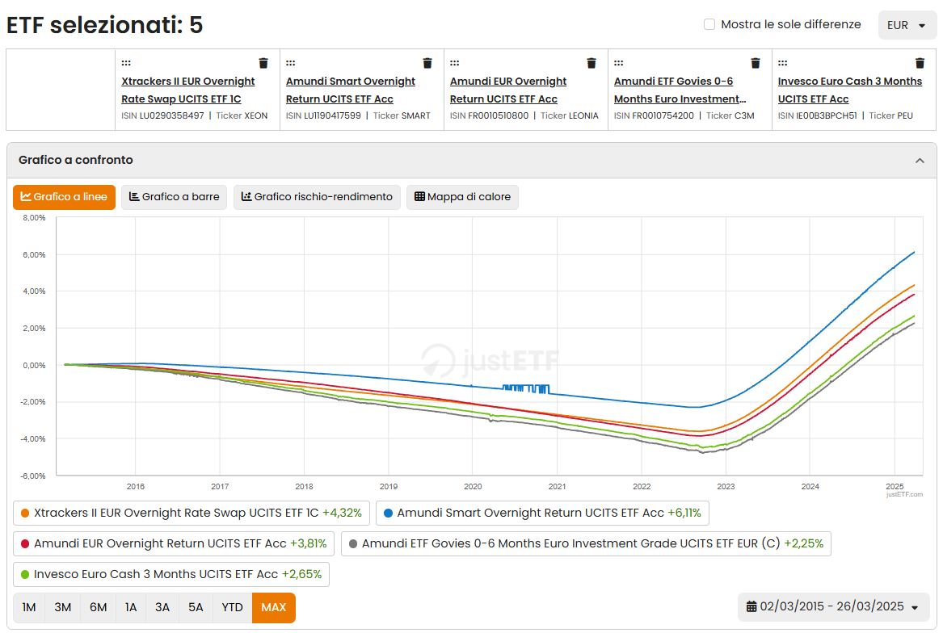
Task: Switch to 'Grafico a barre' view
Action: pyautogui.click(x=175, y=197)
